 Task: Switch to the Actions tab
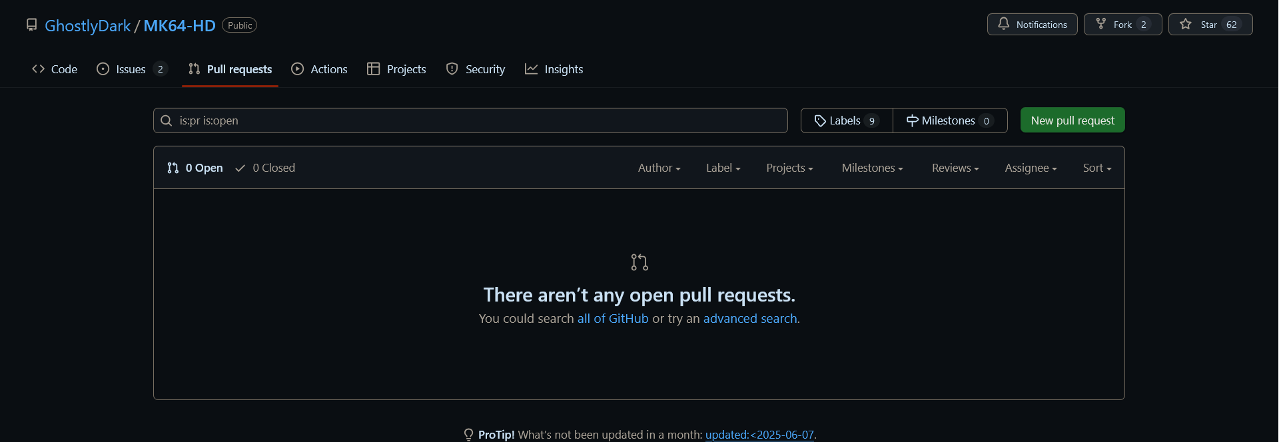[x=319, y=69]
